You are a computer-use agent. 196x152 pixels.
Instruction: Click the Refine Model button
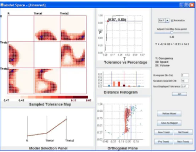[169, 113]
